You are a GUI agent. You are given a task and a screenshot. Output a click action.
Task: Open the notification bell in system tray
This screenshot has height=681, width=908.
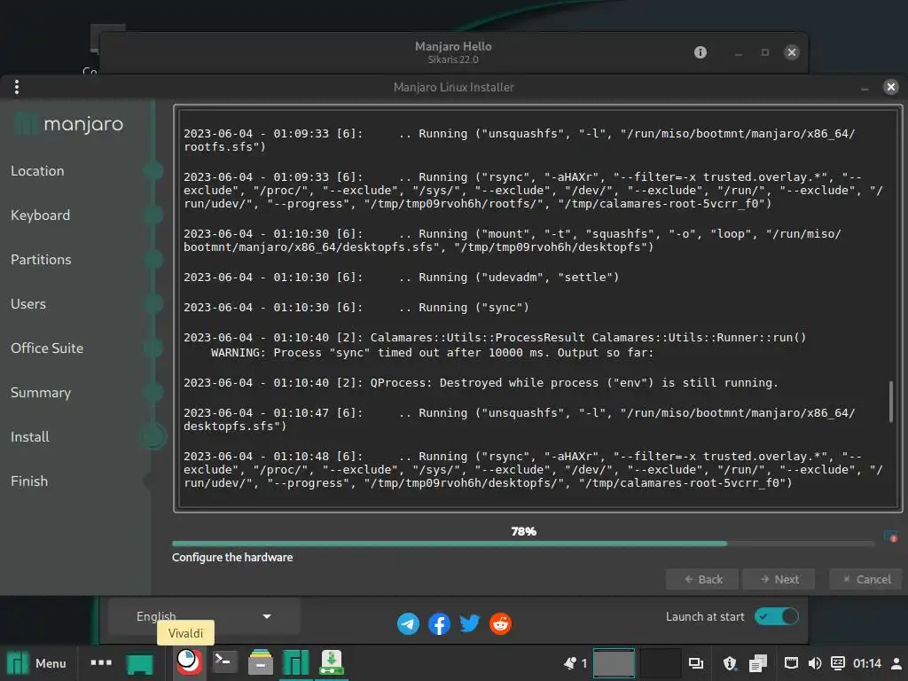(570, 663)
